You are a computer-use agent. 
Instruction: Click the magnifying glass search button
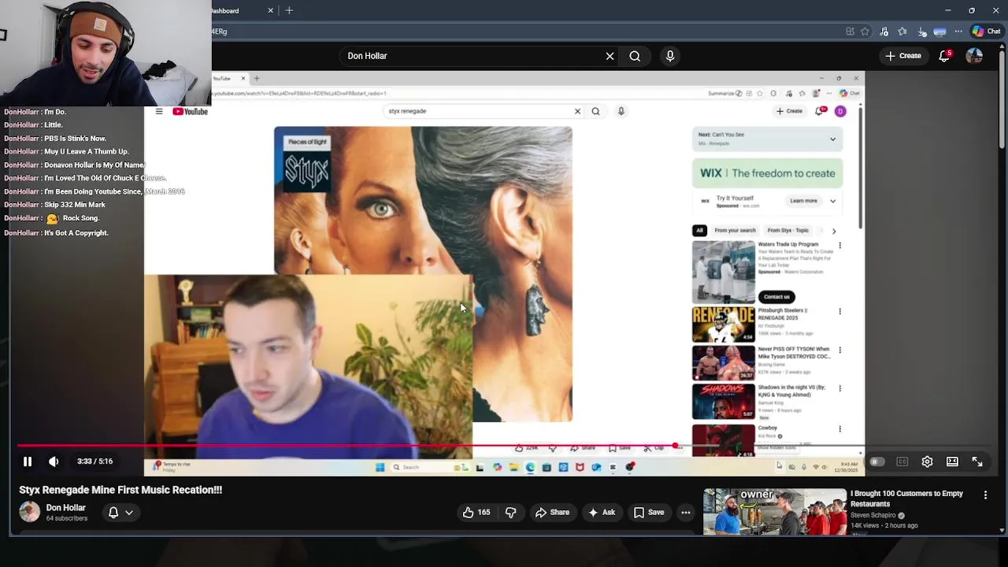tap(635, 56)
